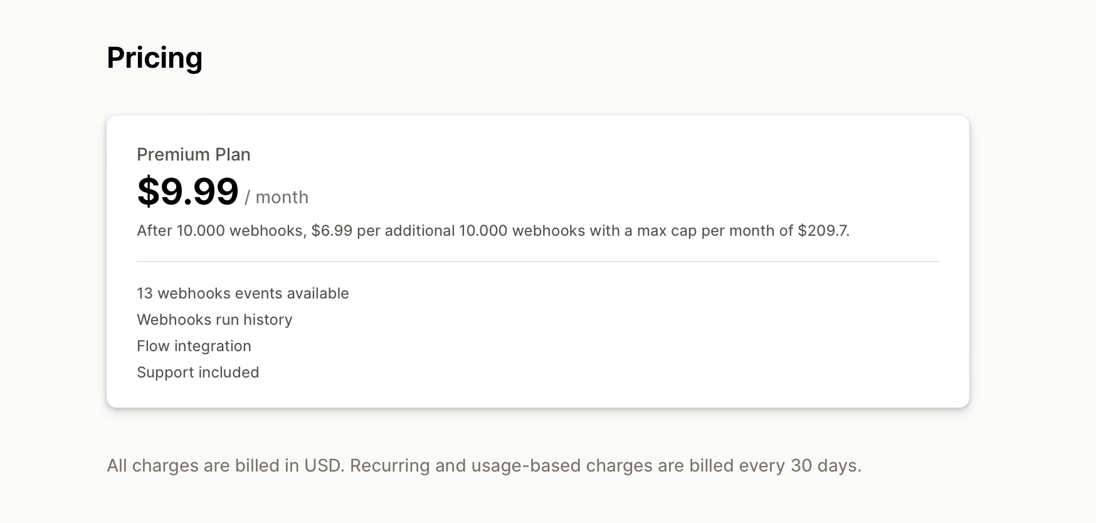The width and height of the screenshot is (1096, 523).
Task: Click the horizontal divider in plan card
Action: [537, 261]
